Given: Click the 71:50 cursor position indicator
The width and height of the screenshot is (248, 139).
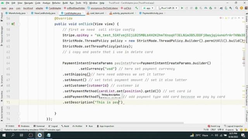Looking at the screenshot, I should [206, 130].
